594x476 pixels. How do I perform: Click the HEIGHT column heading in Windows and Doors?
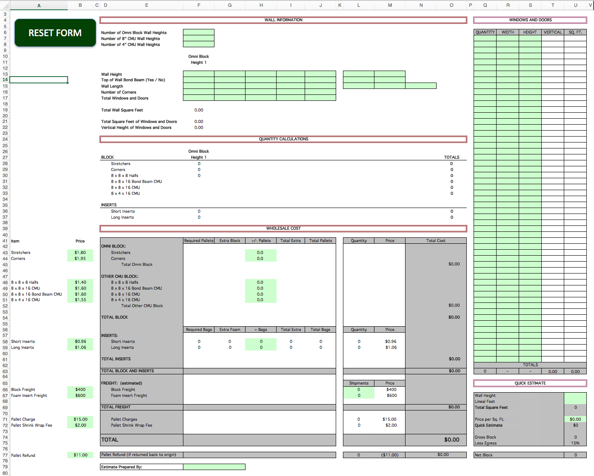530,32
